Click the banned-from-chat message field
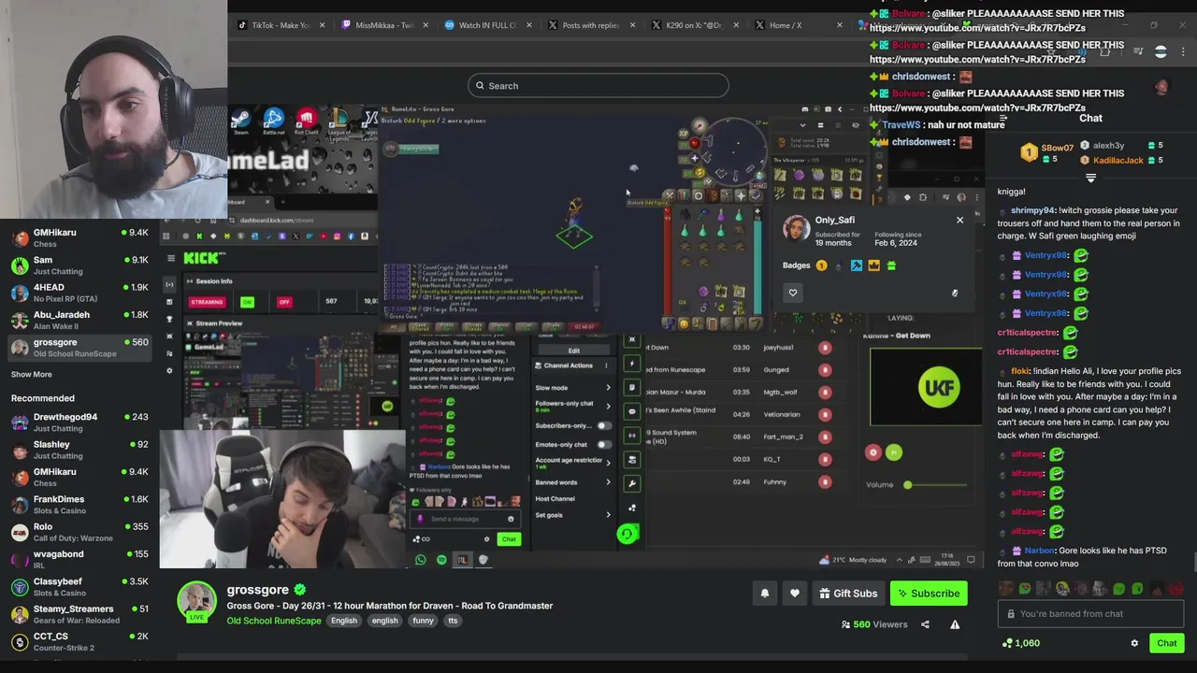The image size is (1197, 673). [x=1090, y=614]
